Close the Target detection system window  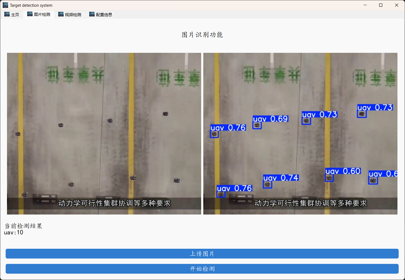pyautogui.click(x=397, y=5)
